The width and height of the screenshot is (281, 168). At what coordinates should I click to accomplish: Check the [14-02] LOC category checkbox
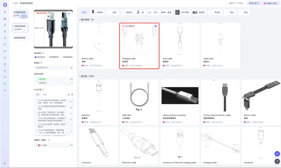pos(36,106)
